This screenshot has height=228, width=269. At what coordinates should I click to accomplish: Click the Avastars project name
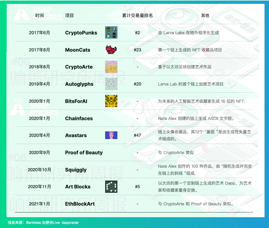(76, 135)
